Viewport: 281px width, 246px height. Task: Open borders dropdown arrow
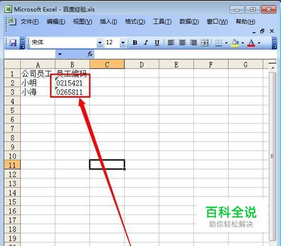(226, 43)
